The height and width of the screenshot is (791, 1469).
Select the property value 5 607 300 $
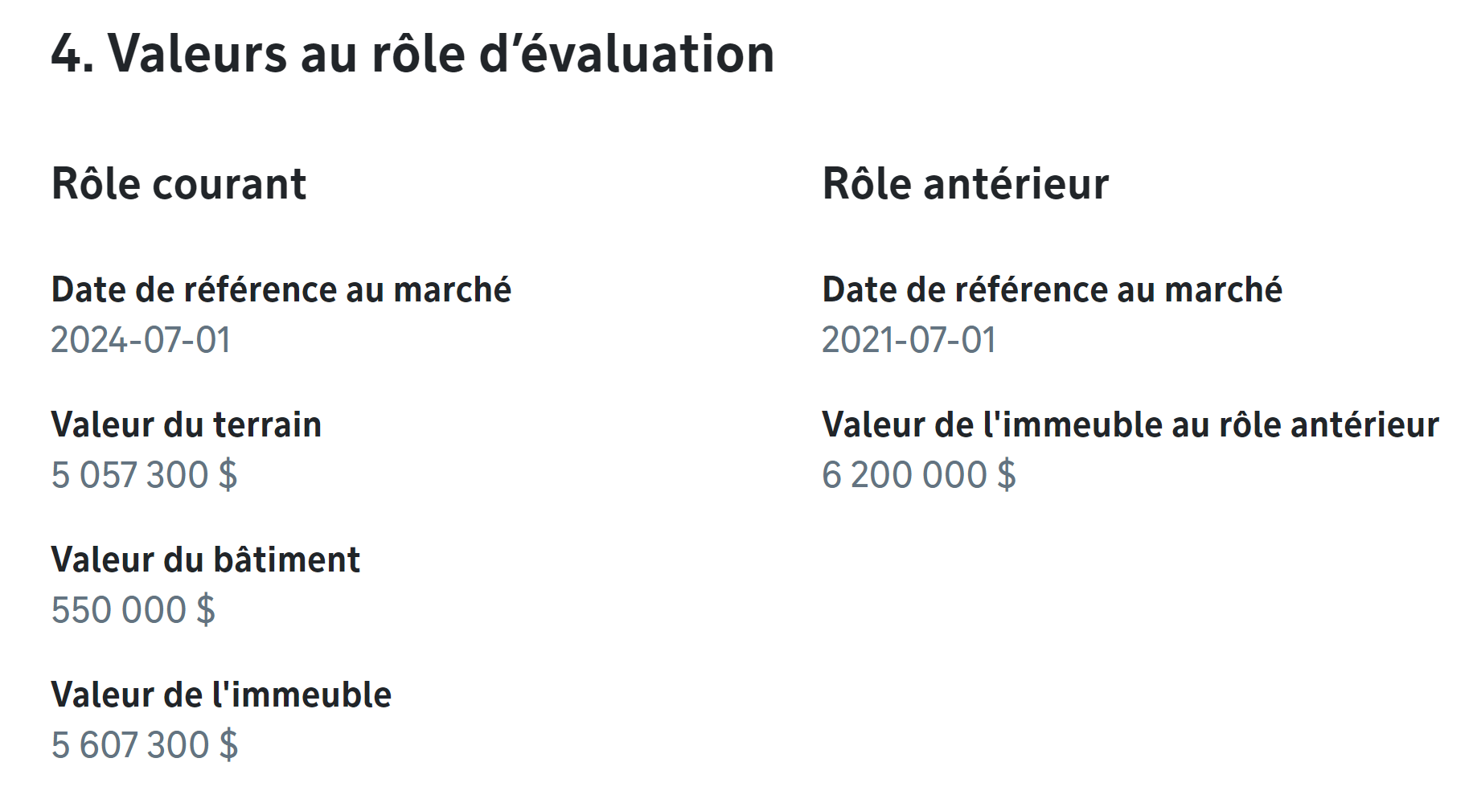(144, 745)
